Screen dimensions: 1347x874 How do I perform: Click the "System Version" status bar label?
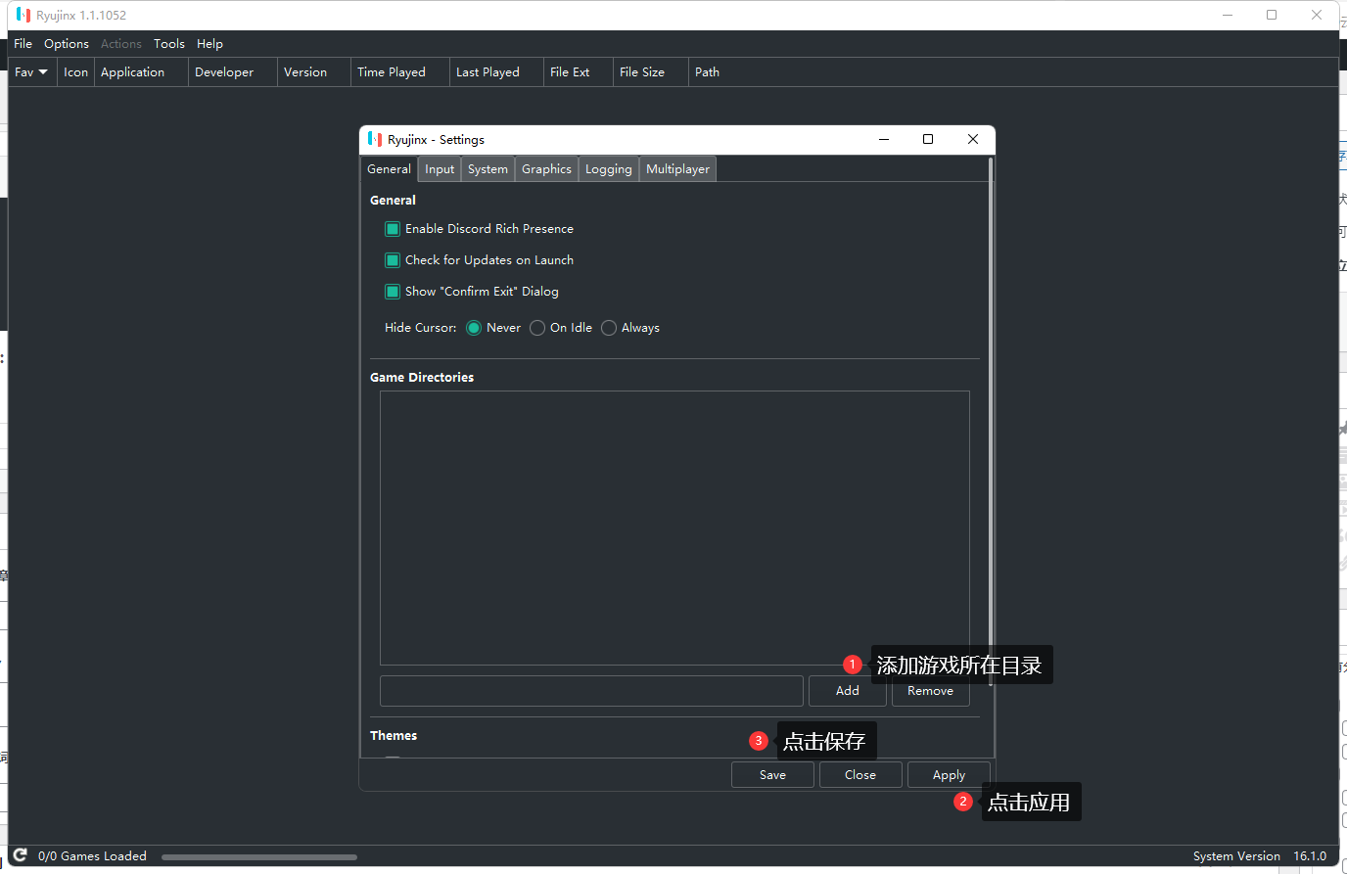coord(1236,856)
